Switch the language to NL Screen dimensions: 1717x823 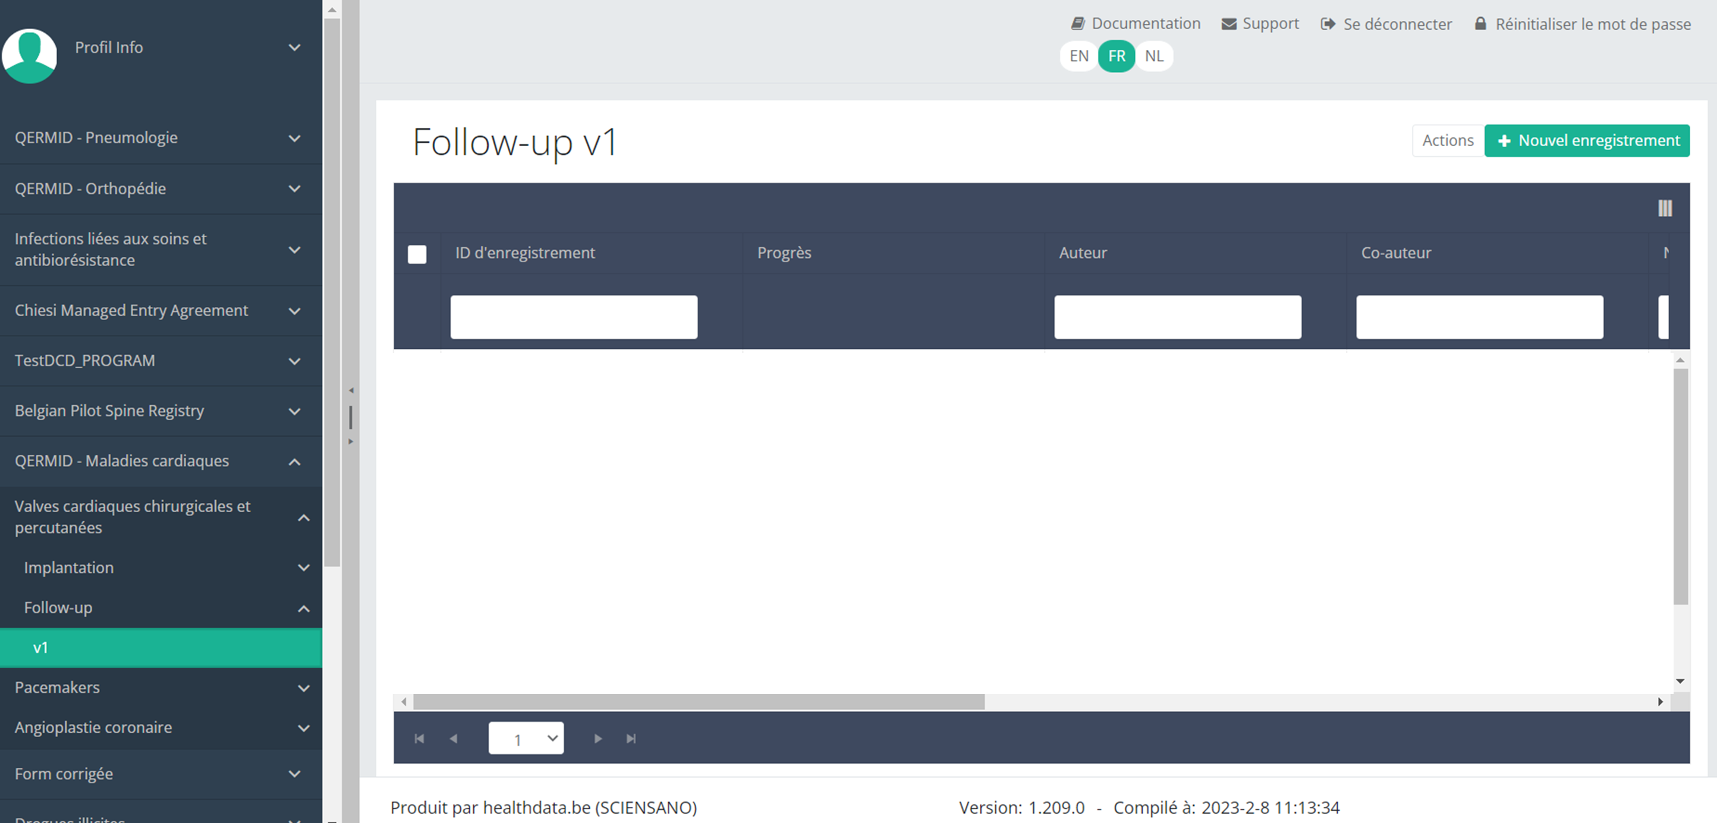coord(1154,56)
